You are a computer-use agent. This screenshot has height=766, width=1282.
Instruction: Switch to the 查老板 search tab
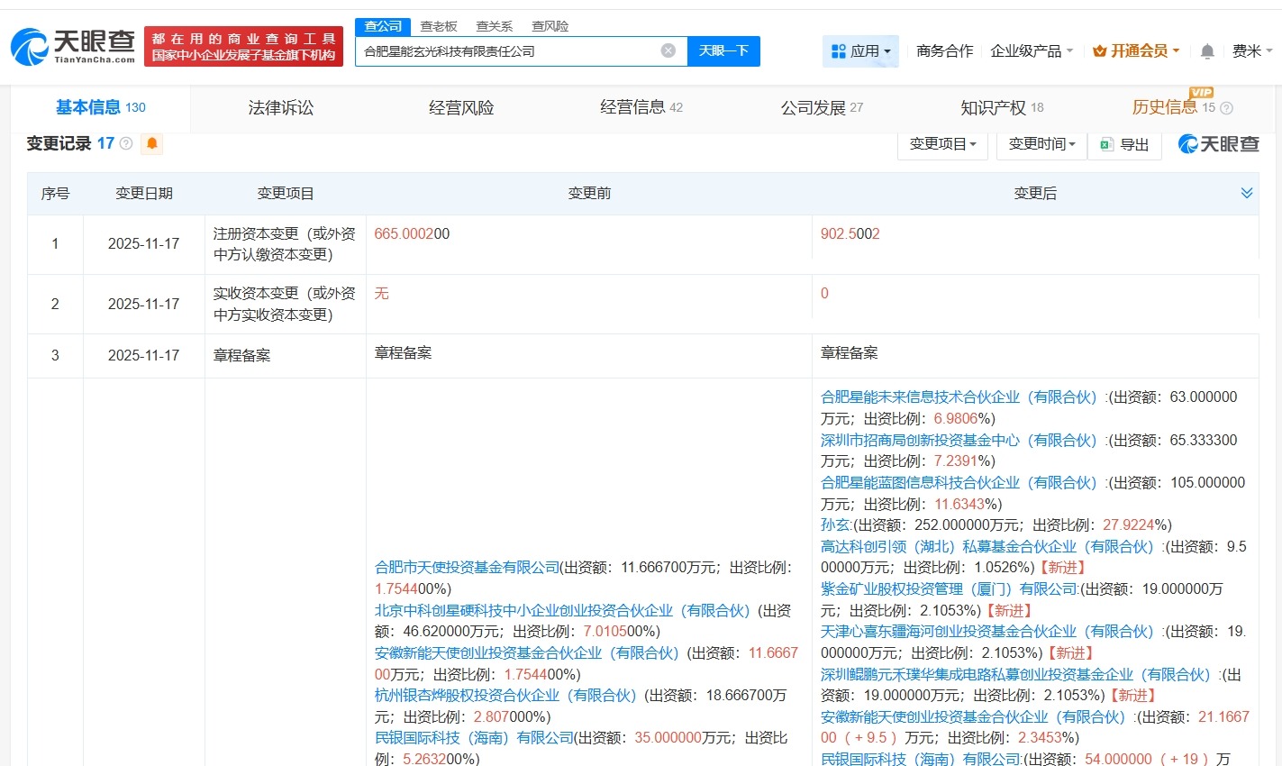click(x=439, y=26)
